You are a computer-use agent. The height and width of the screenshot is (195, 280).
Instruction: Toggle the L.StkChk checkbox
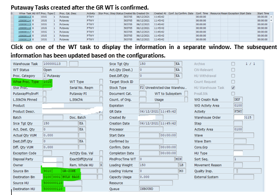click(x=101, y=100)
